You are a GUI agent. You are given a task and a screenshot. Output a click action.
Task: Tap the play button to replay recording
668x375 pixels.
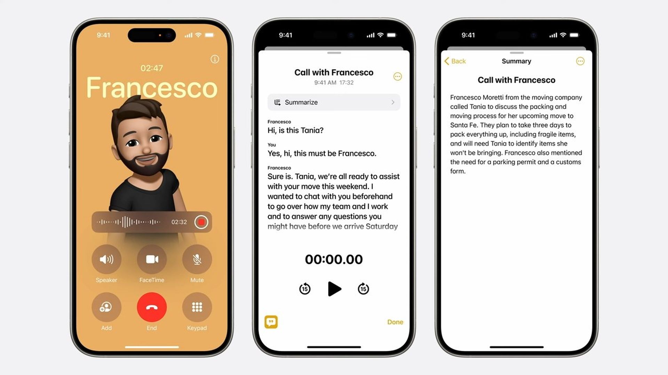tap(334, 289)
